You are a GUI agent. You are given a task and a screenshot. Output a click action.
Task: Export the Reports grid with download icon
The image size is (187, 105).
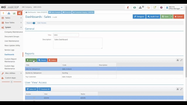point(178,60)
